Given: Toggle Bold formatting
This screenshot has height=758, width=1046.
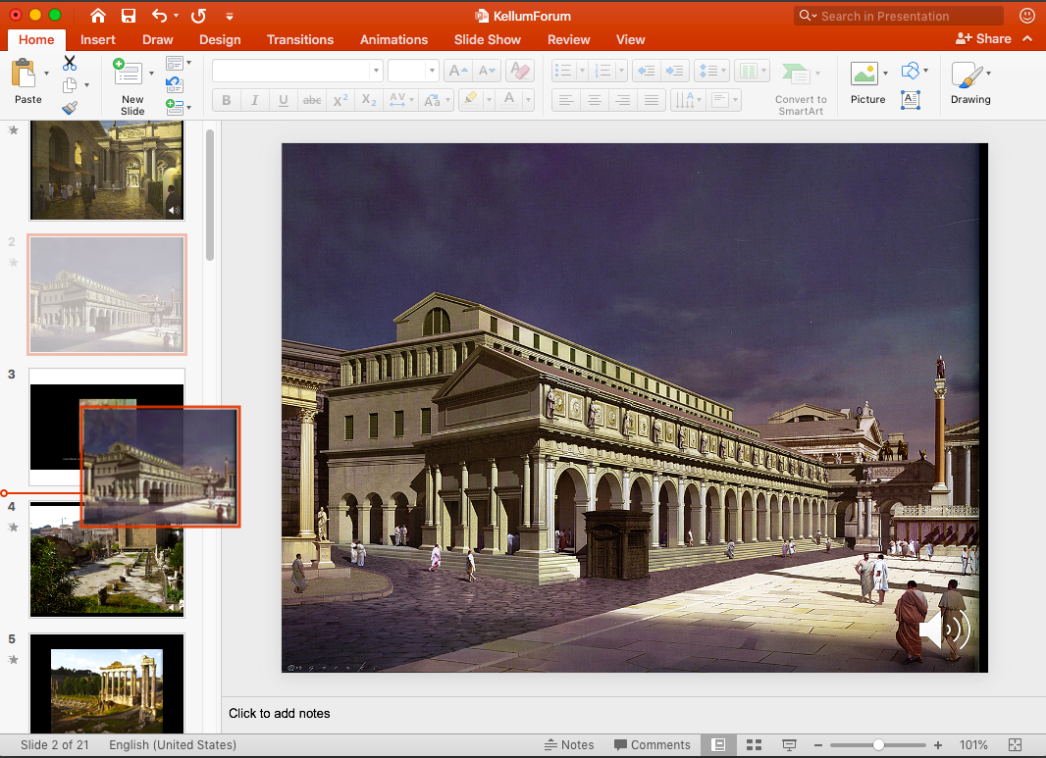Looking at the screenshot, I should (x=226, y=100).
